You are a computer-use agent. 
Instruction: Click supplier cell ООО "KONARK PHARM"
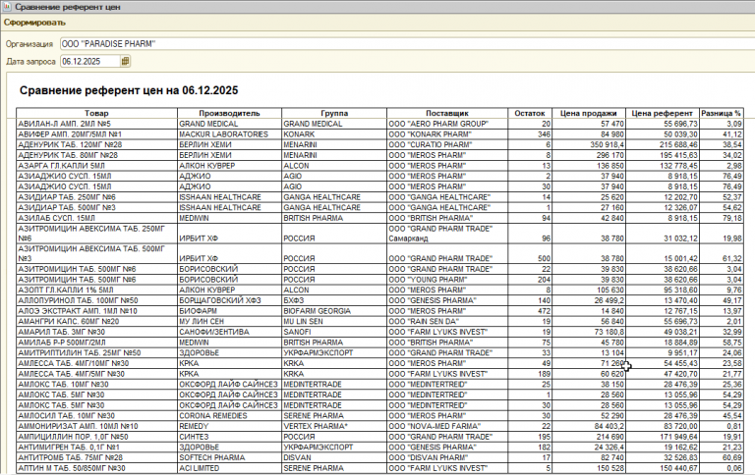pyautogui.click(x=447, y=134)
